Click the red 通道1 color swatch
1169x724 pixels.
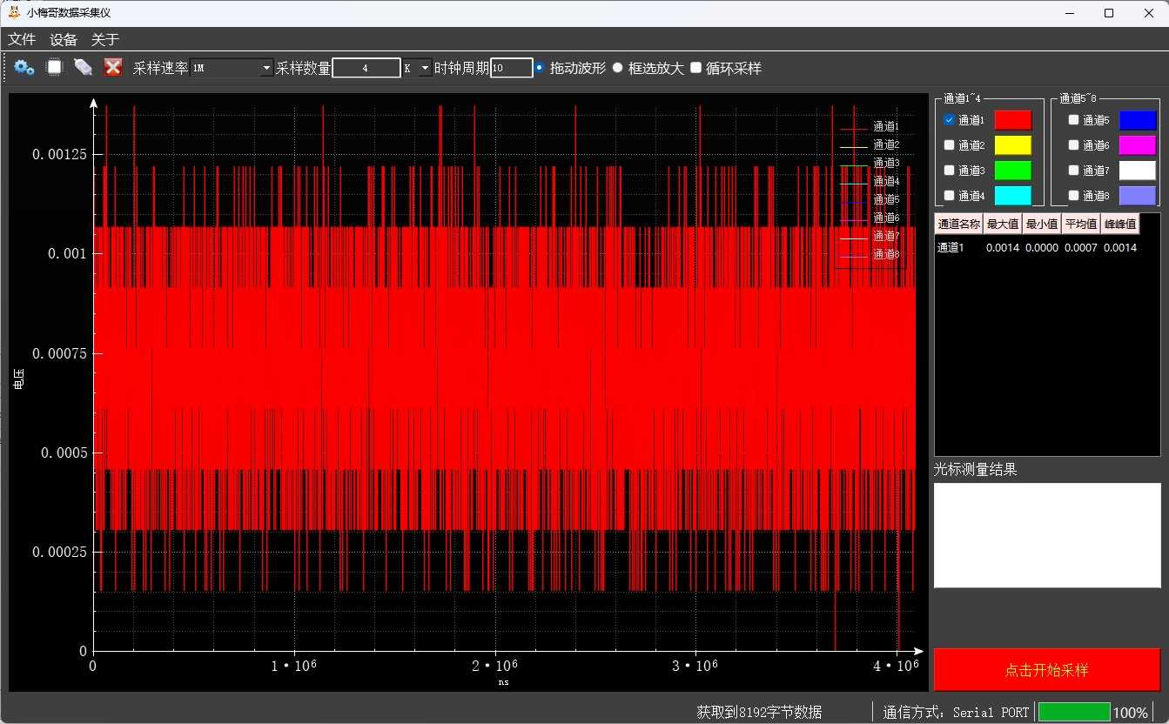[1013, 120]
